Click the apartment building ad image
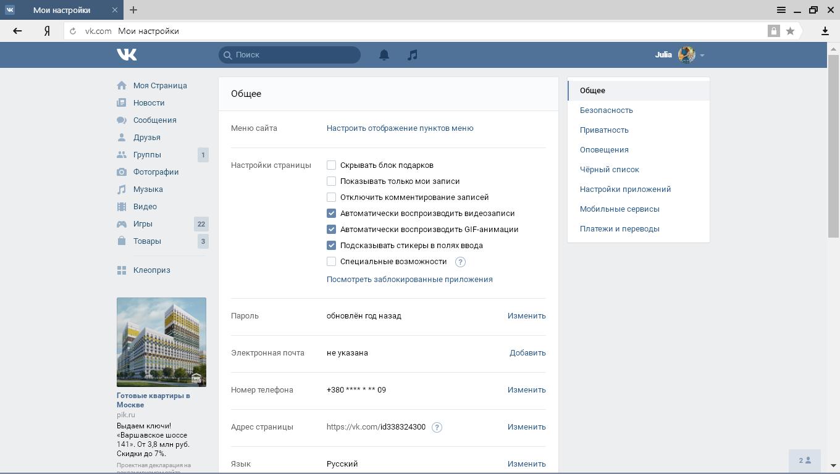This screenshot has height=474, width=840. pos(161,342)
